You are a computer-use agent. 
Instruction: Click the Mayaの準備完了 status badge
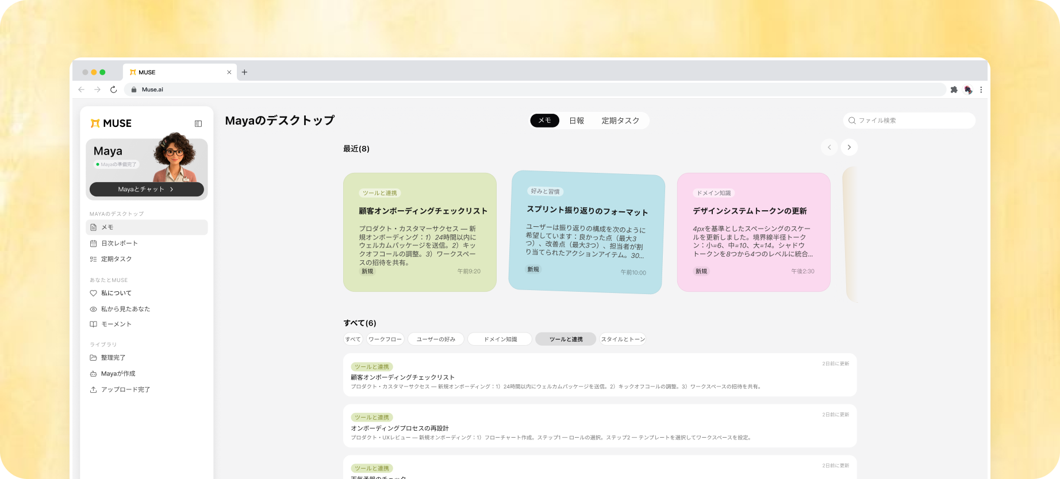[x=117, y=164]
